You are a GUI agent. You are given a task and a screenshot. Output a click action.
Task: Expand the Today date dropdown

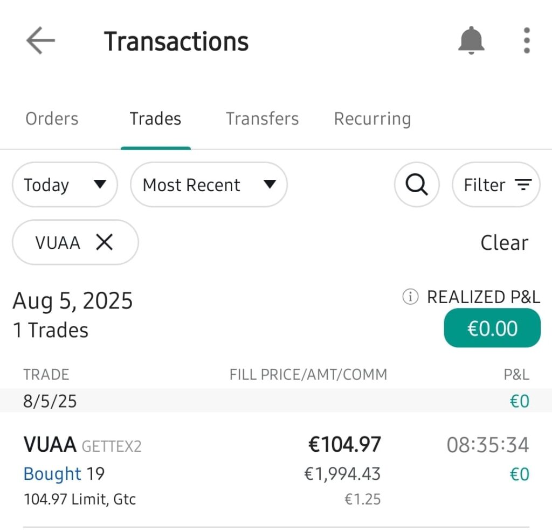click(x=65, y=185)
